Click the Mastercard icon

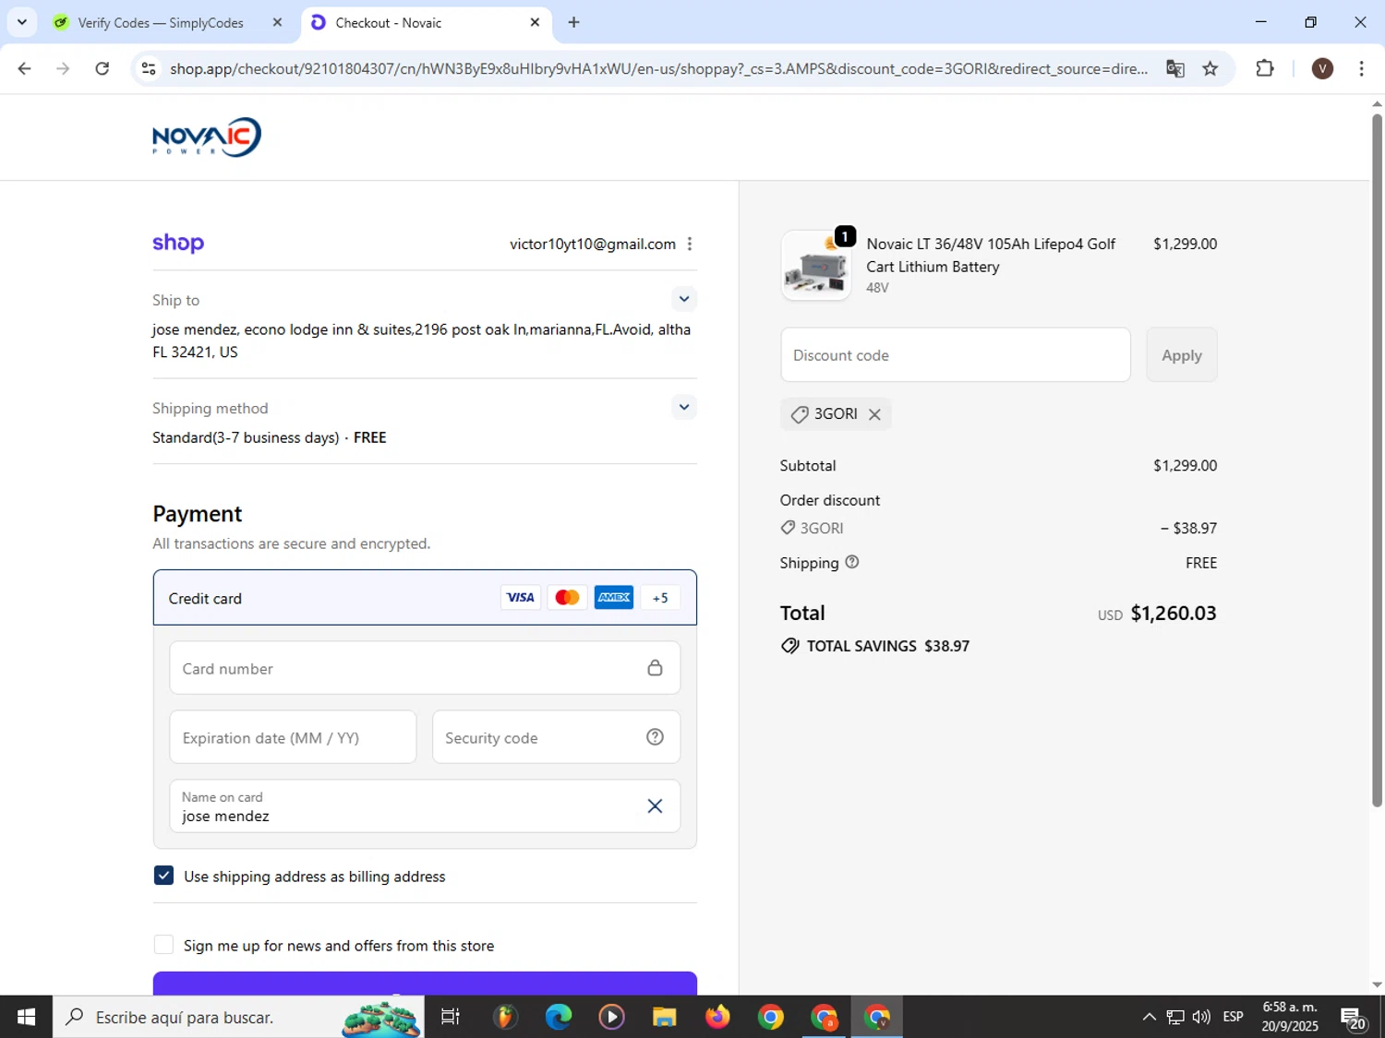point(567,598)
